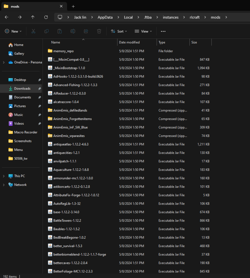Viewport: 250px width, 278px height.
Task: Click the Share icon in toolbar
Action: (86, 32)
